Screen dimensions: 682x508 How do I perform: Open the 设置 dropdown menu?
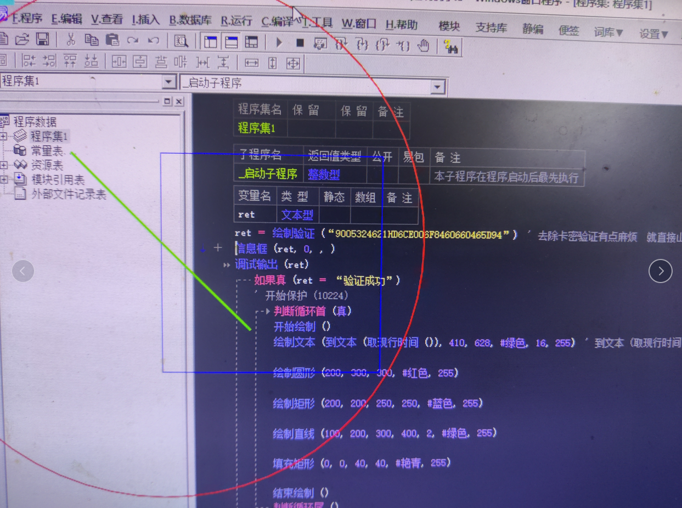653,33
